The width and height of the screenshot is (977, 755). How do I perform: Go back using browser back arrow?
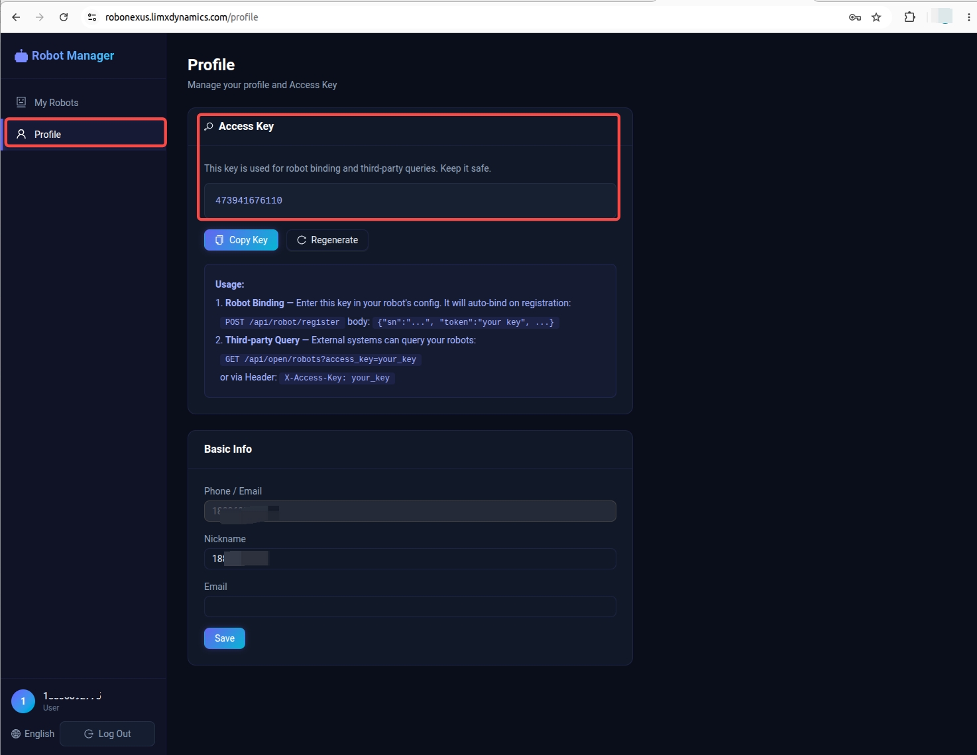coord(16,17)
